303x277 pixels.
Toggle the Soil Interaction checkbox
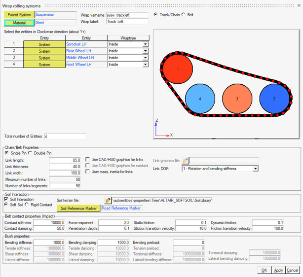pos(6,199)
